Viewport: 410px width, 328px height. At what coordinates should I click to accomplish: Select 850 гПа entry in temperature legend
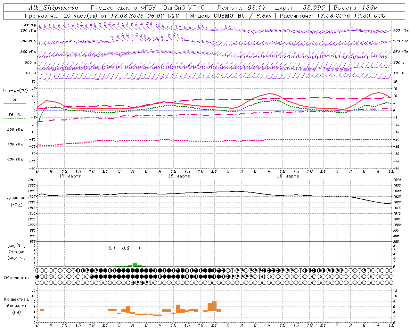15,130
